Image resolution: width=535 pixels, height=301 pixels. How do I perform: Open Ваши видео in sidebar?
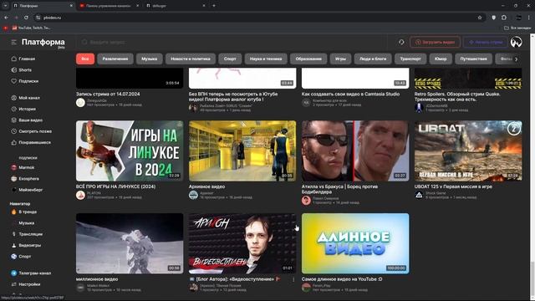point(27,120)
